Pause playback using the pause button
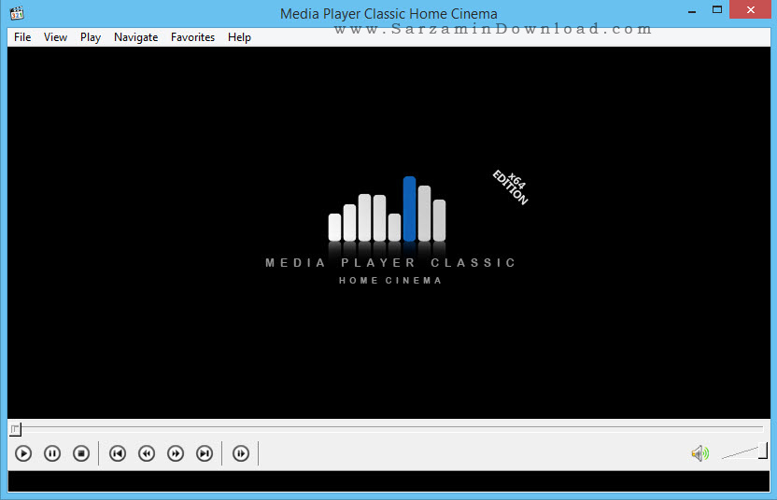Image resolution: width=777 pixels, height=500 pixels. (52, 453)
